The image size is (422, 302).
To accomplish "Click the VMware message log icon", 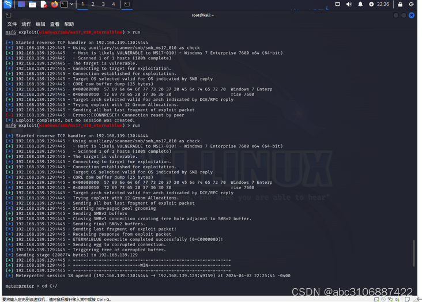I will pos(407,299).
